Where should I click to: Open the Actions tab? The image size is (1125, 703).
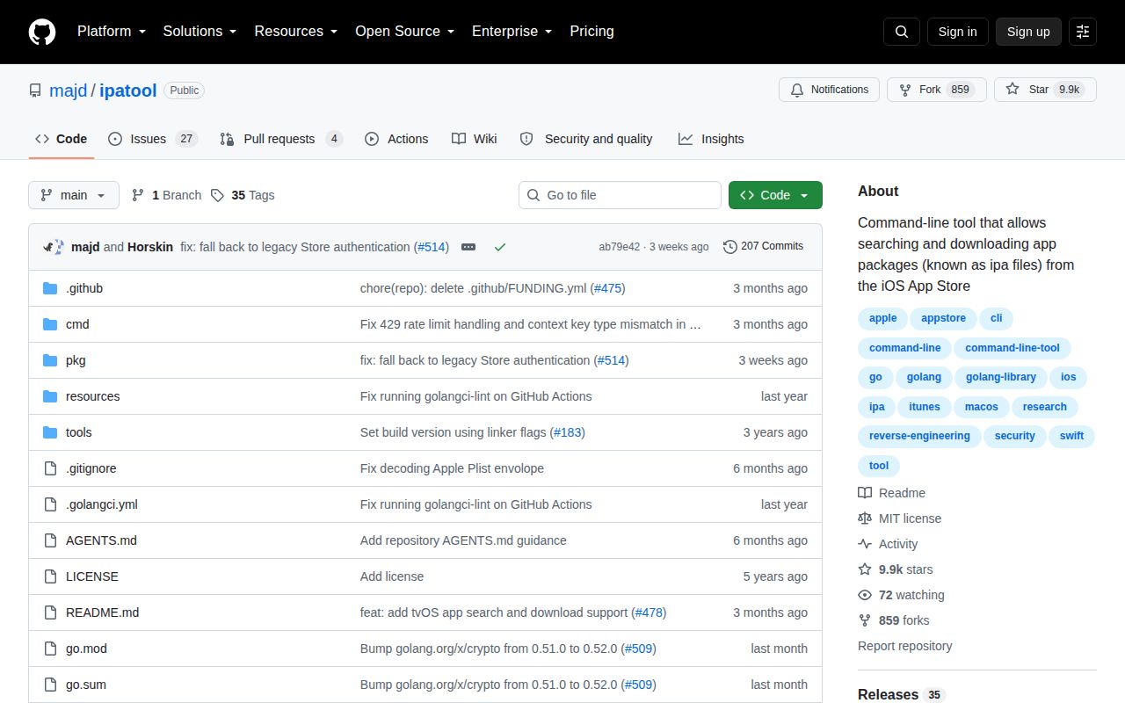point(396,139)
